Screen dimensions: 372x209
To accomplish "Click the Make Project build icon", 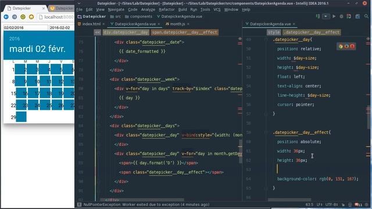I will [318, 16].
